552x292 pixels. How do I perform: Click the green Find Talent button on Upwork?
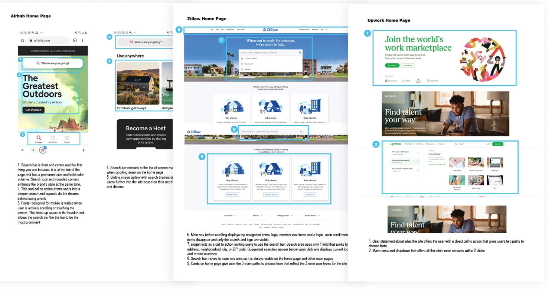(x=392, y=65)
